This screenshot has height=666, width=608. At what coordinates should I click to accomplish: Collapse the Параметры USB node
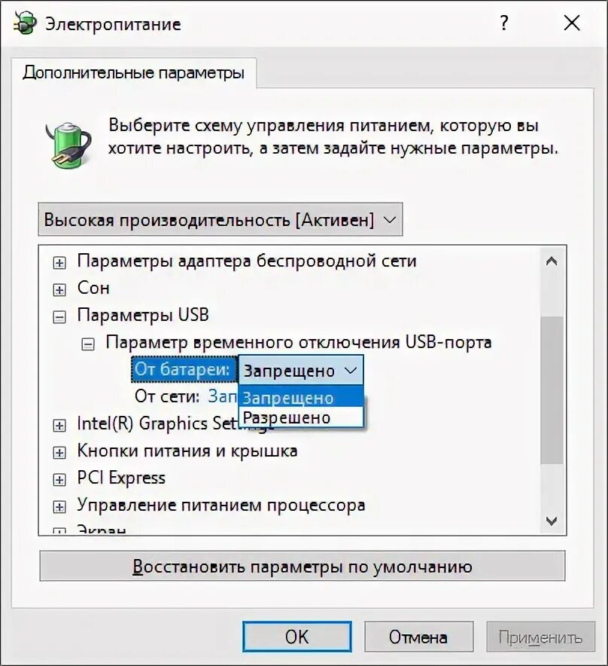click(59, 317)
